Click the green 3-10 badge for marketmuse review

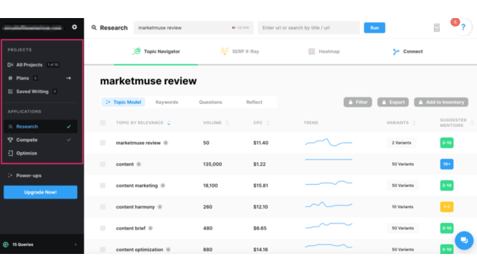point(447,143)
